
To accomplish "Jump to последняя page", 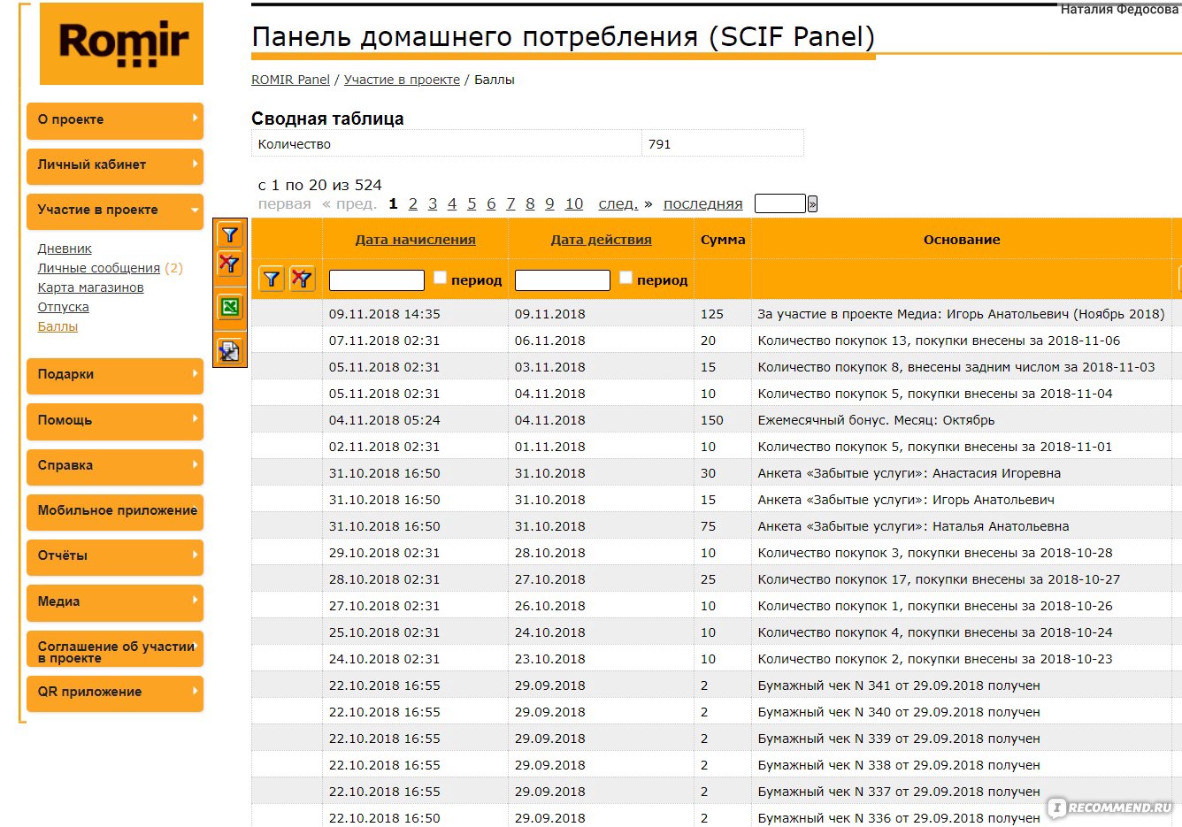I will point(703,204).
